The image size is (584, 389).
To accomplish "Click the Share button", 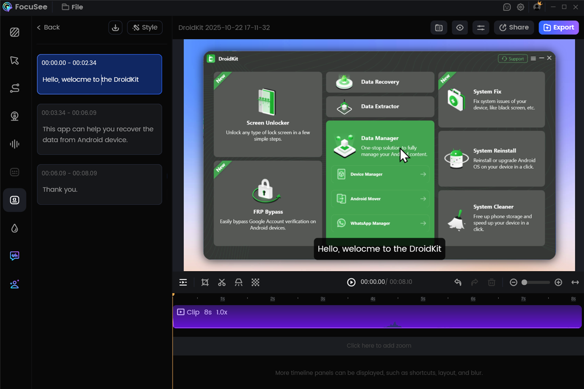I will tap(514, 28).
